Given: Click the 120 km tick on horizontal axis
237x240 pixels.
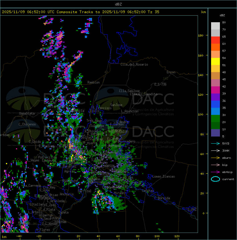Looking at the screenshot, I should [177, 236].
